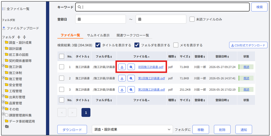This screenshot has height=136, width=271.
Task: Click the 削除 button
Action: (222, 129)
